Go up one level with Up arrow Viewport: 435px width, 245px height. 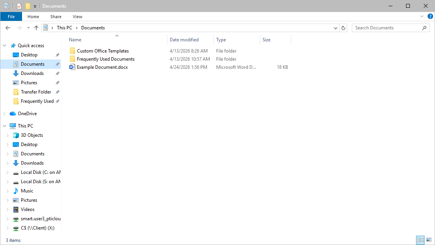[36, 28]
